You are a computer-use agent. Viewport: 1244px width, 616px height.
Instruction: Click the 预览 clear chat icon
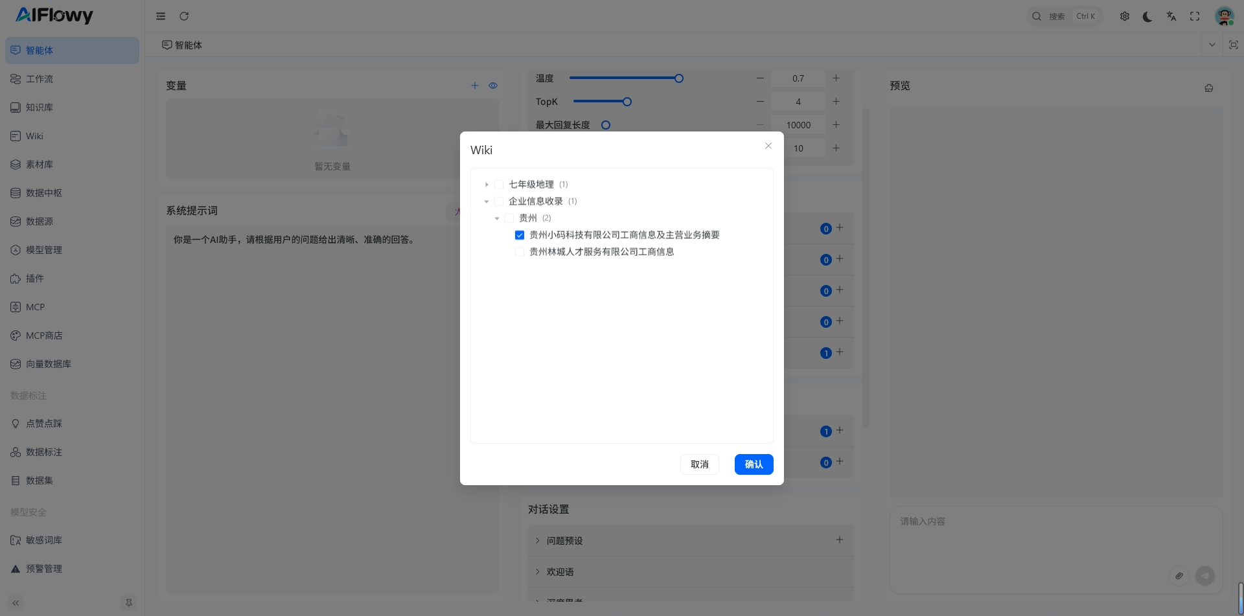1209,88
